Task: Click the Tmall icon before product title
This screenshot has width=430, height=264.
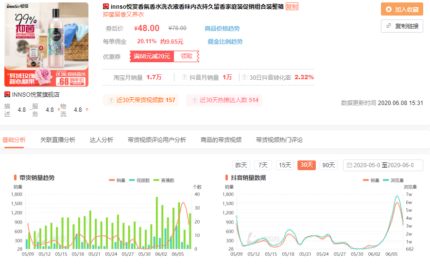Action: [x=106, y=6]
